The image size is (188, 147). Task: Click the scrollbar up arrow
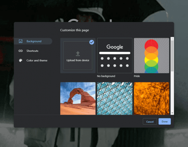172,39
